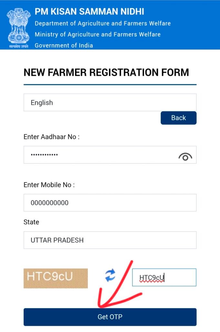
Task: Toggle Aadhaar number visibility with eye icon
Action: click(x=185, y=157)
